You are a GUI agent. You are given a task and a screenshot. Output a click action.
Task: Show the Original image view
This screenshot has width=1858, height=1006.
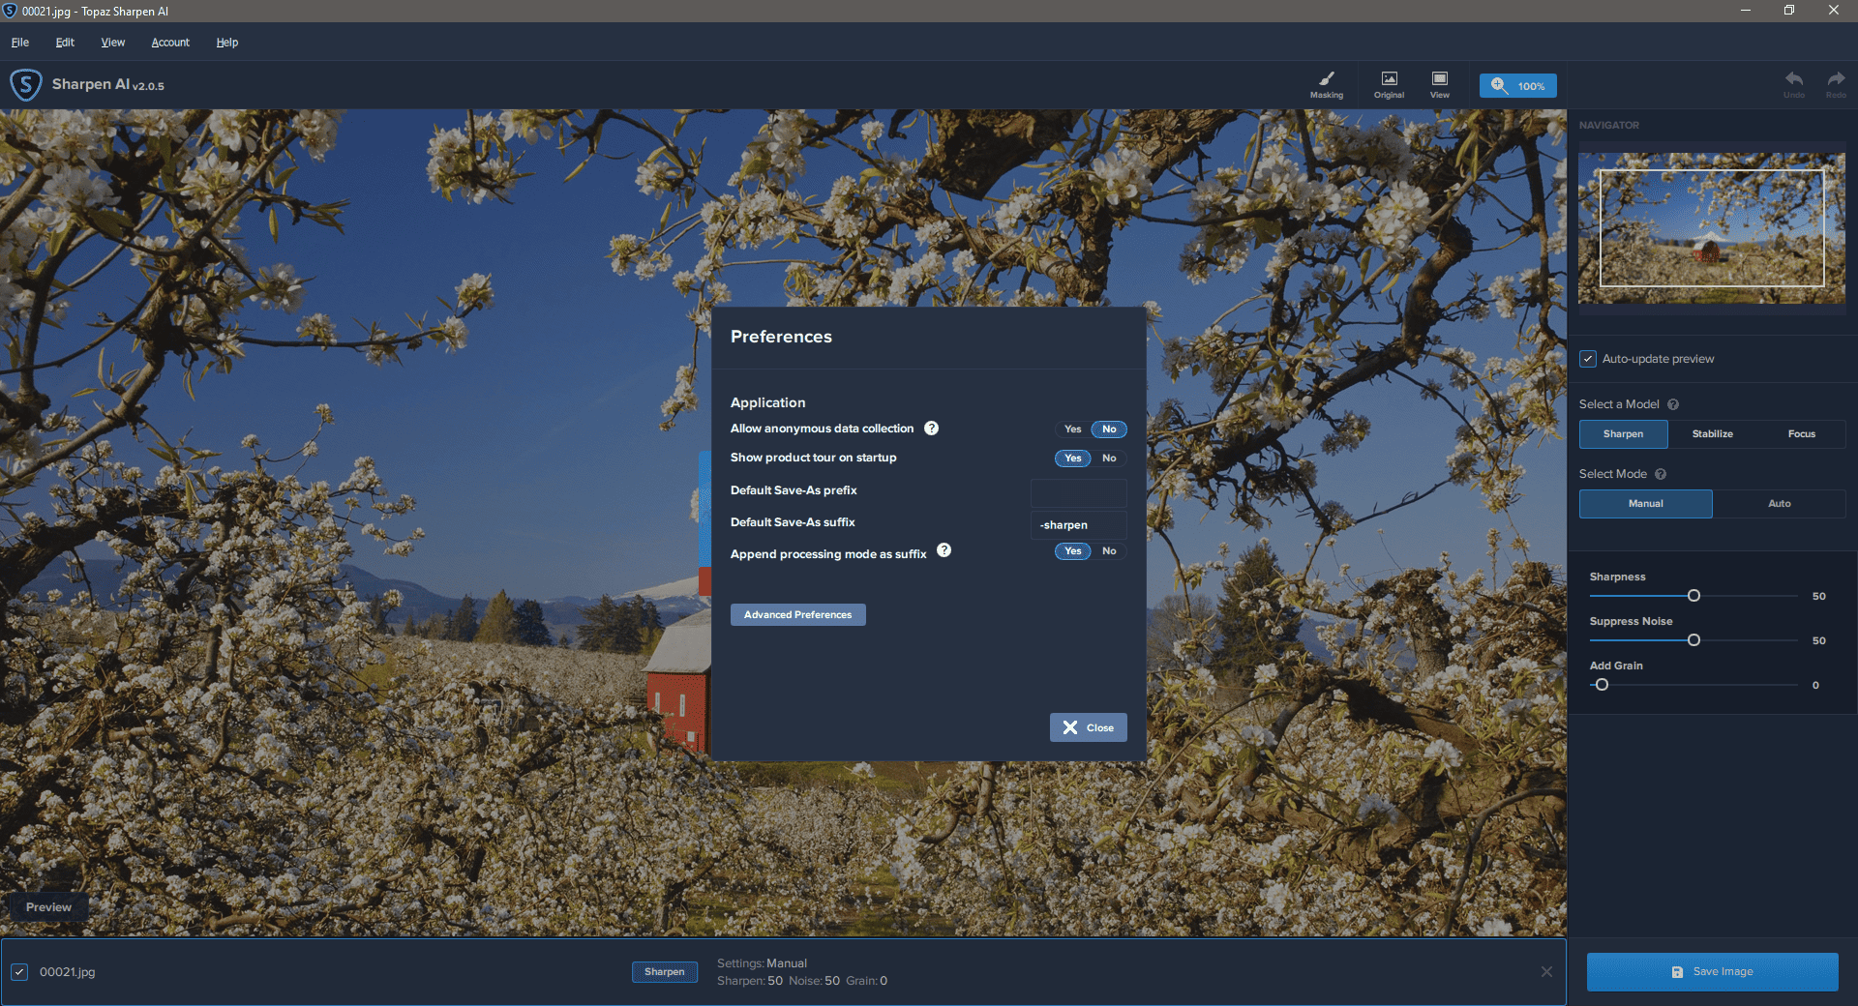pyautogui.click(x=1389, y=85)
